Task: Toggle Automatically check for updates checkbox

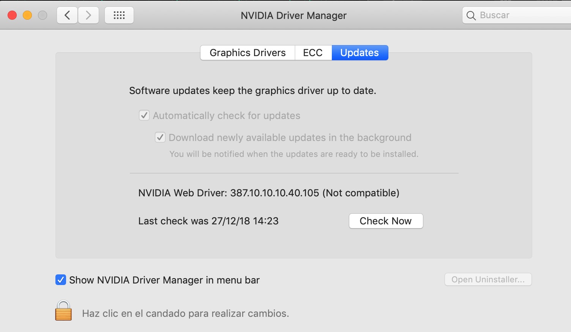Action: click(144, 115)
